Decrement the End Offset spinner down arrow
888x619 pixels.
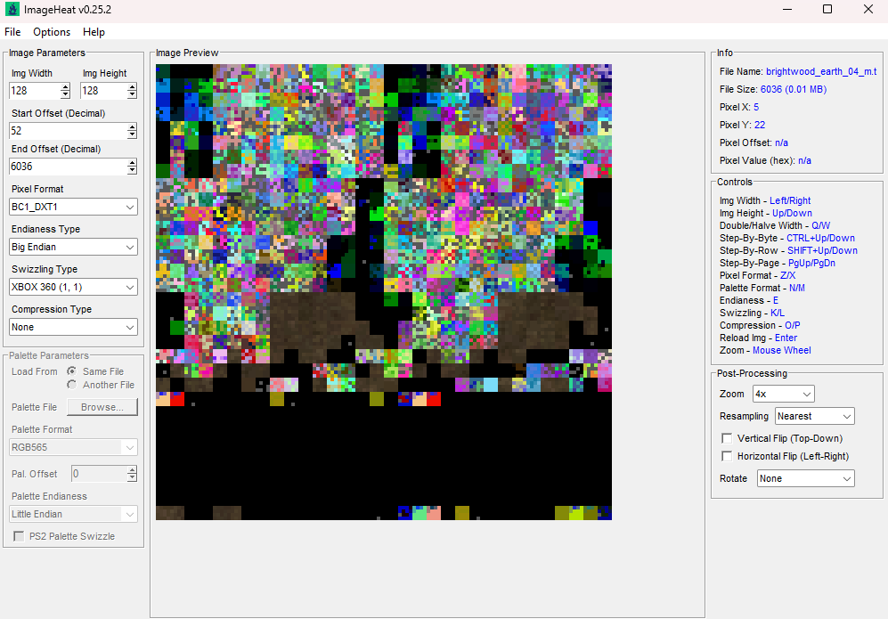(132, 170)
